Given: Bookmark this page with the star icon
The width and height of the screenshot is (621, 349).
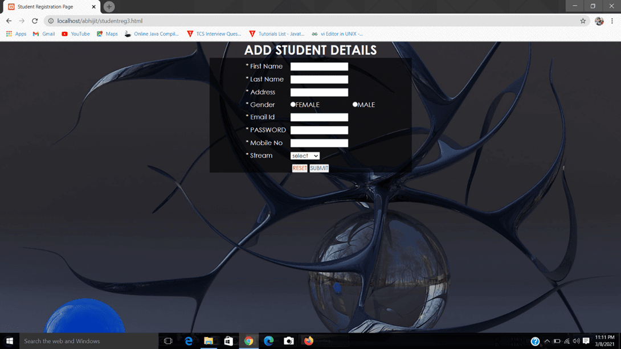Looking at the screenshot, I should [x=583, y=21].
